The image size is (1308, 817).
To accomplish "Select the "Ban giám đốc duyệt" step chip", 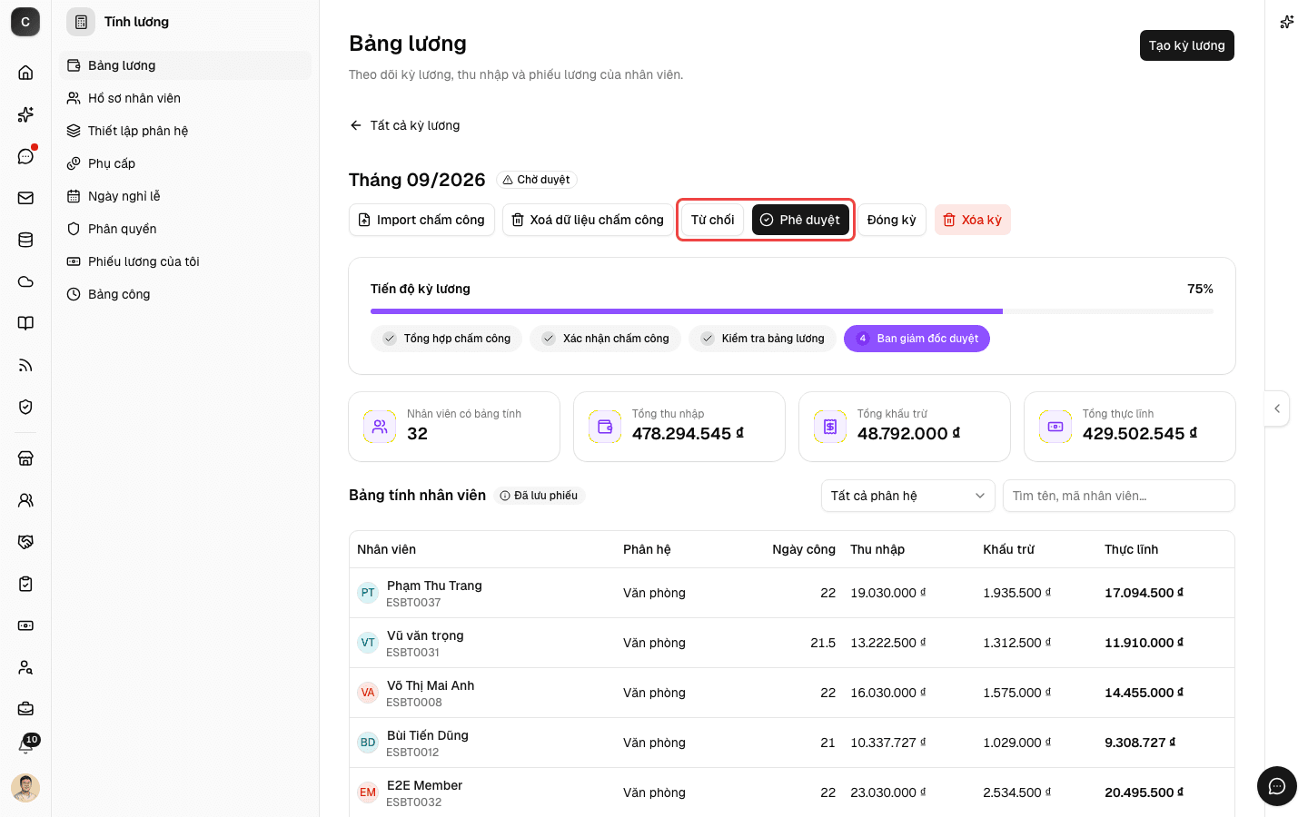I will [x=917, y=339].
